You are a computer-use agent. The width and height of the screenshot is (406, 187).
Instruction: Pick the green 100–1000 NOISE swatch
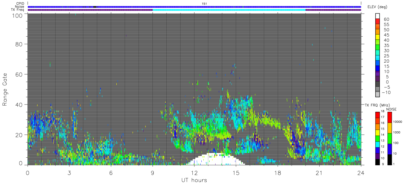click(390, 138)
